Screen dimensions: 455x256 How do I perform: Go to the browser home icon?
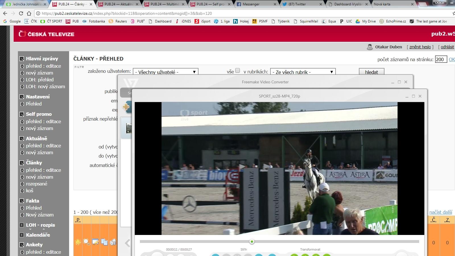coord(29,13)
